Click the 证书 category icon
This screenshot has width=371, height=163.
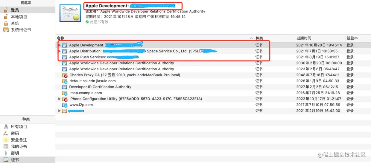(6, 160)
